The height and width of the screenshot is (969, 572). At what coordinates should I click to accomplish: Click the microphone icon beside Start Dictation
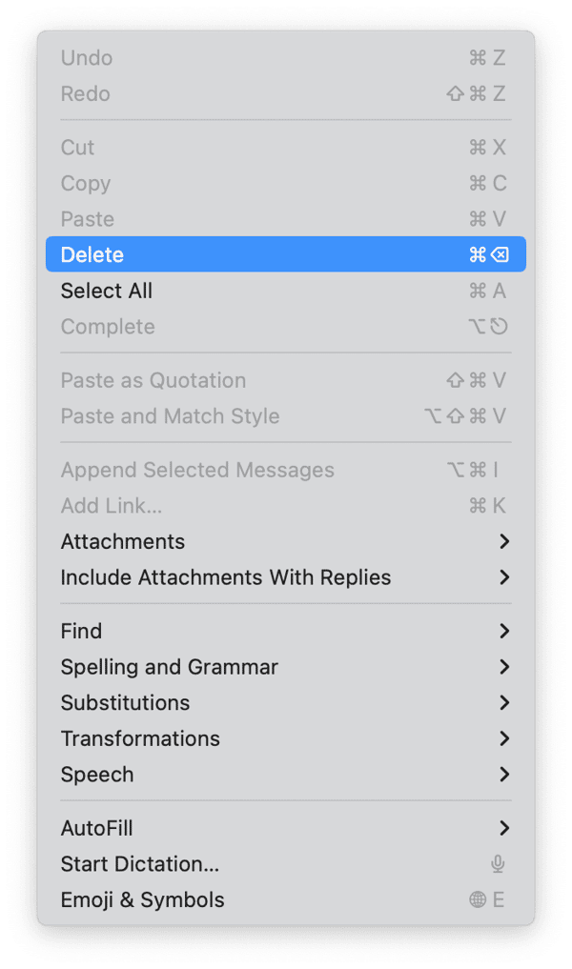pos(498,864)
